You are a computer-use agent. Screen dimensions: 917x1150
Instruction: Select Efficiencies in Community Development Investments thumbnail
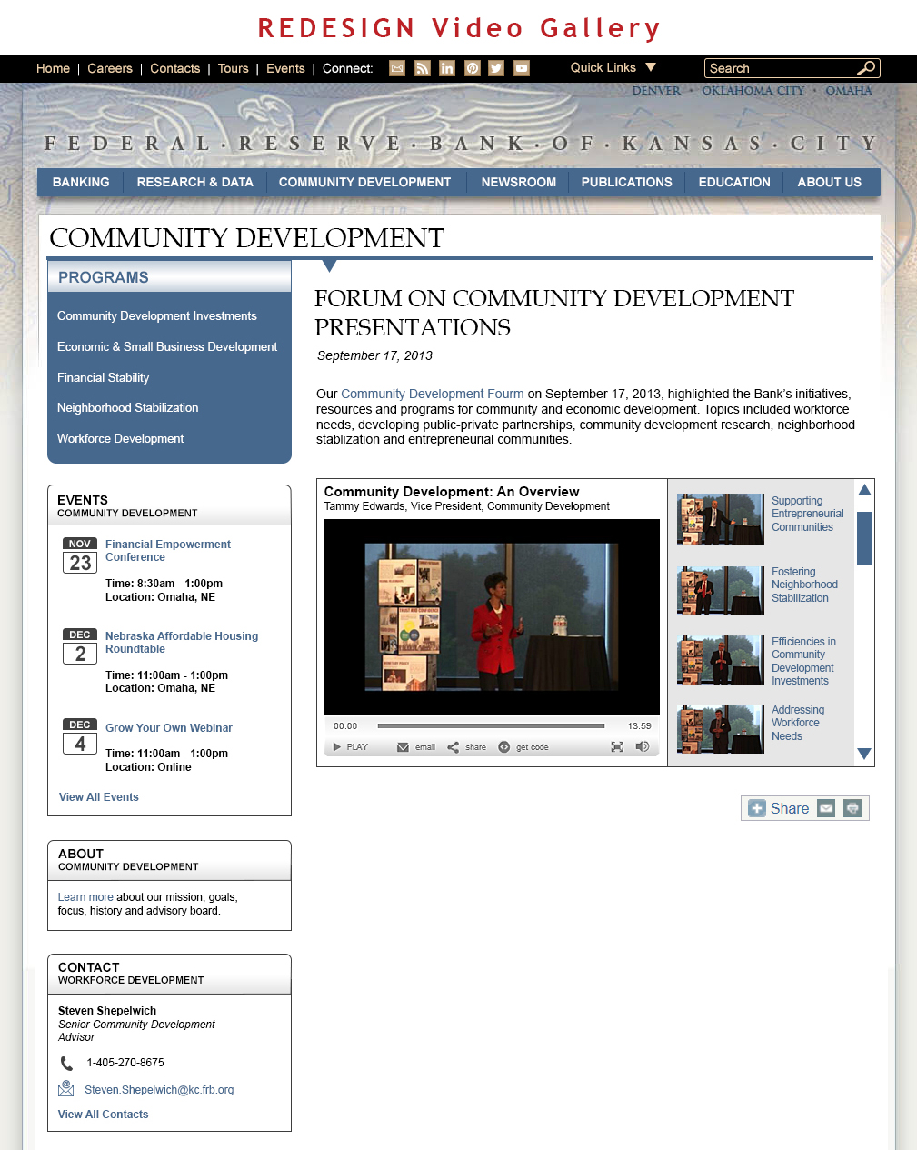[721, 660]
